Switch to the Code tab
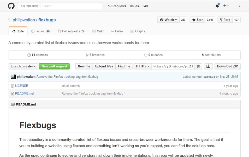249x157 pixels. pos(18,31)
